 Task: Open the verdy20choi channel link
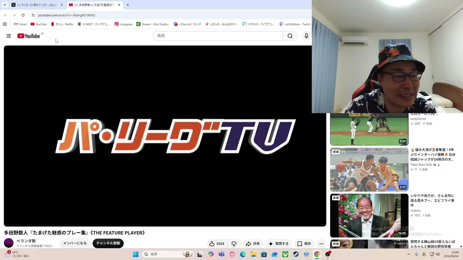coord(418,119)
